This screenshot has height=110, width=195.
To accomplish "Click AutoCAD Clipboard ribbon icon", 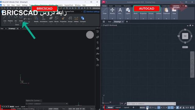I will pyautogui.click(x=166, y=10).
